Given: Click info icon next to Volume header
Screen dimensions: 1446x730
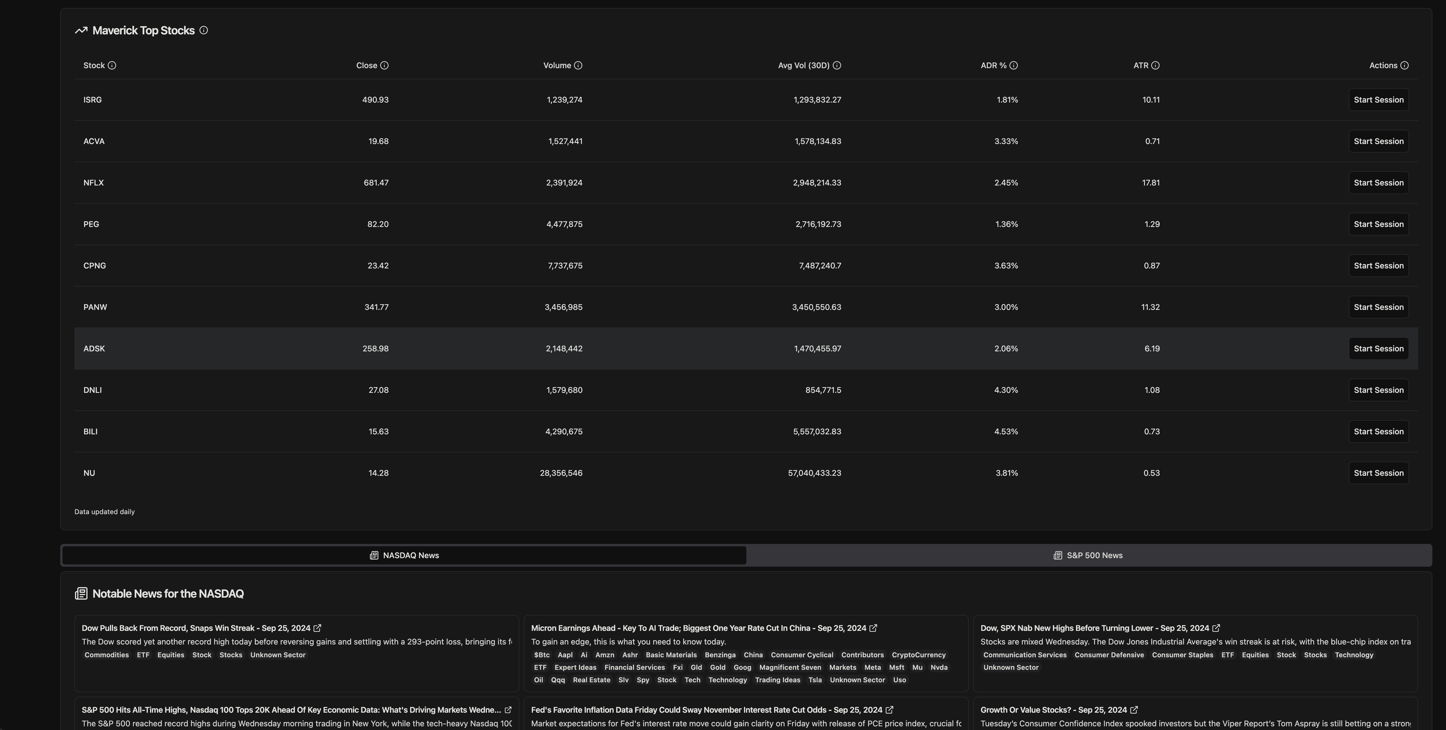Looking at the screenshot, I should (x=578, y=66).
